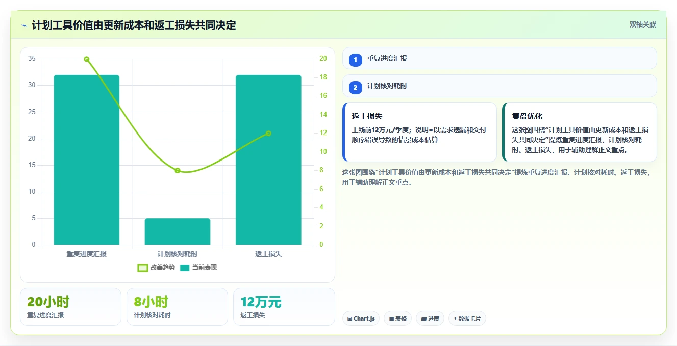
Task: Click the 20小时 stat card
Action: [x=71, y=307]
